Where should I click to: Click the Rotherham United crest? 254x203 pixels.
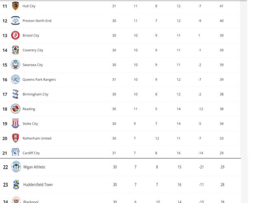15,138
